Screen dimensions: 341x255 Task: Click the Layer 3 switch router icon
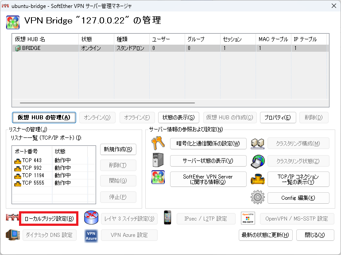(x=91, y=218)
